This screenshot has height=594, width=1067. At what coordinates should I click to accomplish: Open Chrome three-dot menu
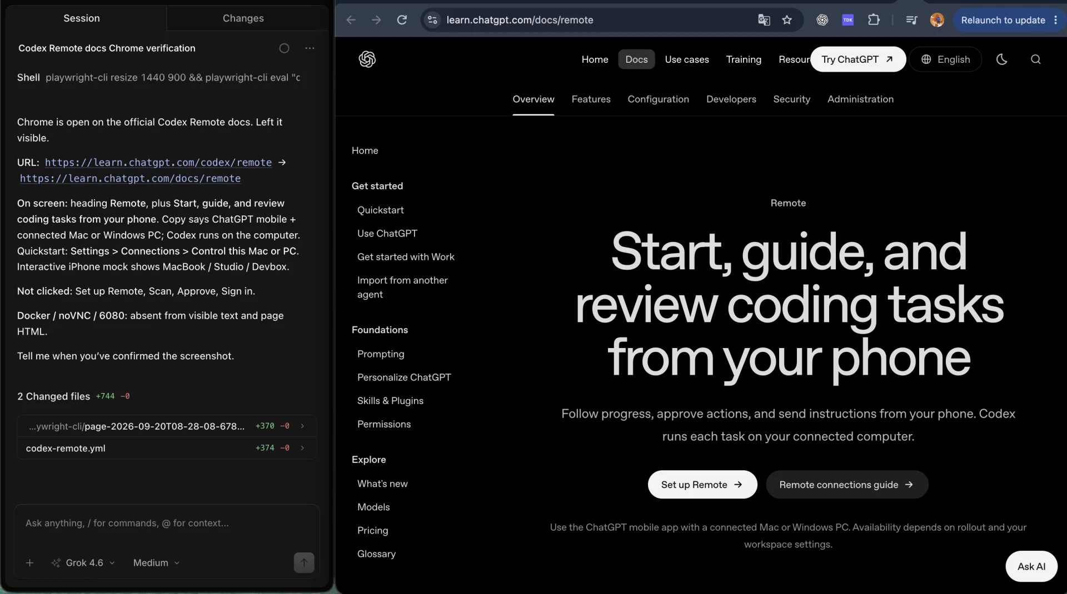click(1056, 20)
